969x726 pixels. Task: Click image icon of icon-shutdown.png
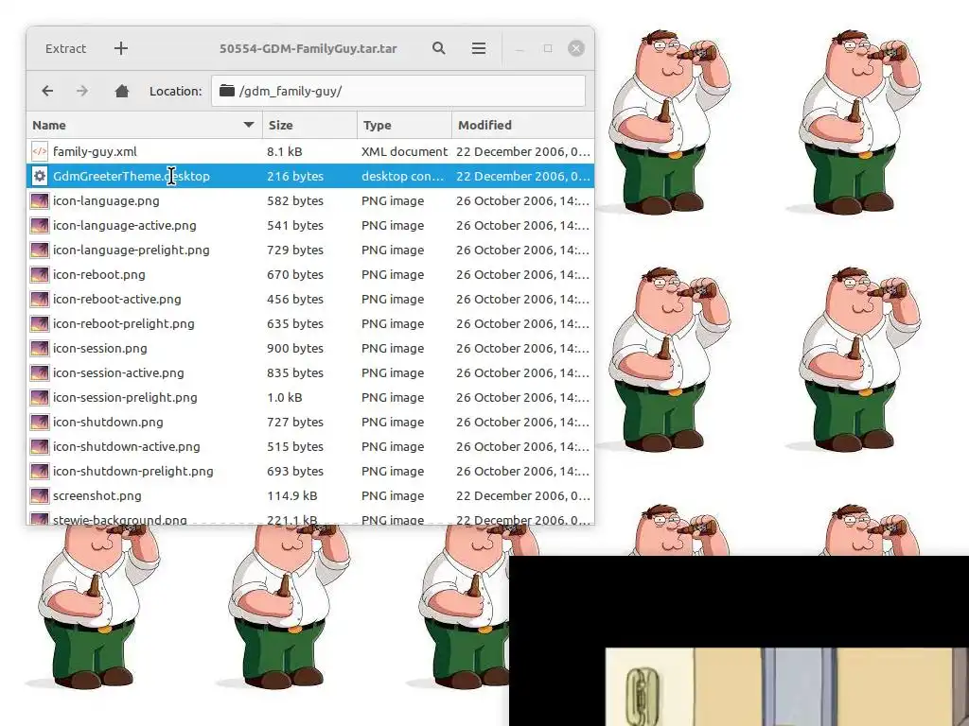[40, 423]
